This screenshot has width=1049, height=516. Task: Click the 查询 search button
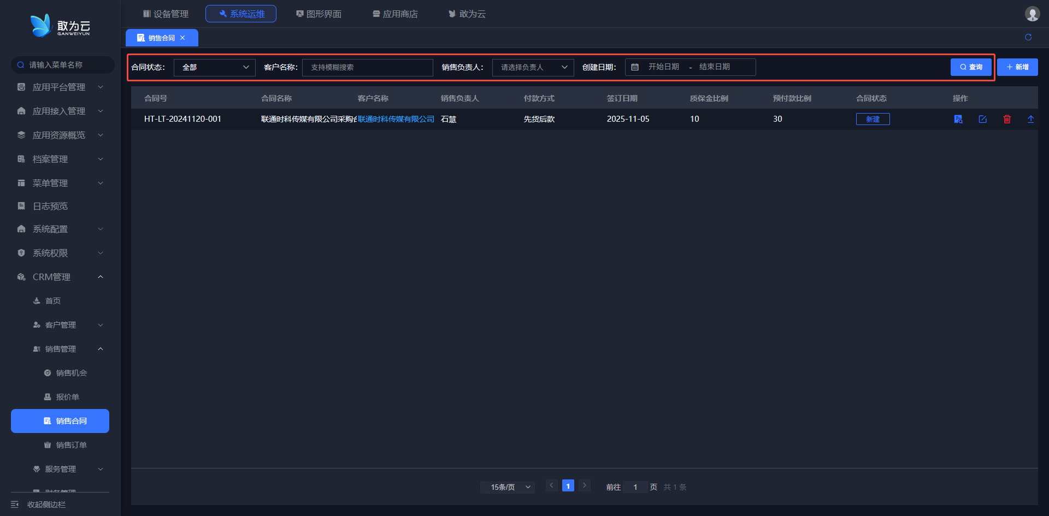(x=971, y=67)
